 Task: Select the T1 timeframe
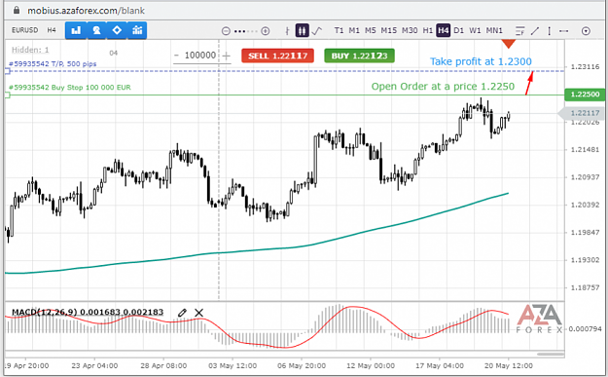pos(339,30)
